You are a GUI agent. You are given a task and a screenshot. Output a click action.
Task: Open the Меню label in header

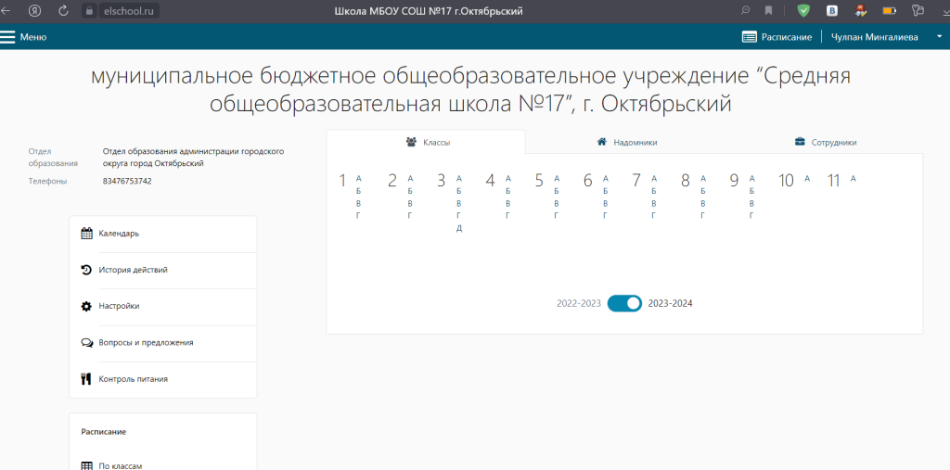click(x=33, y=37)
